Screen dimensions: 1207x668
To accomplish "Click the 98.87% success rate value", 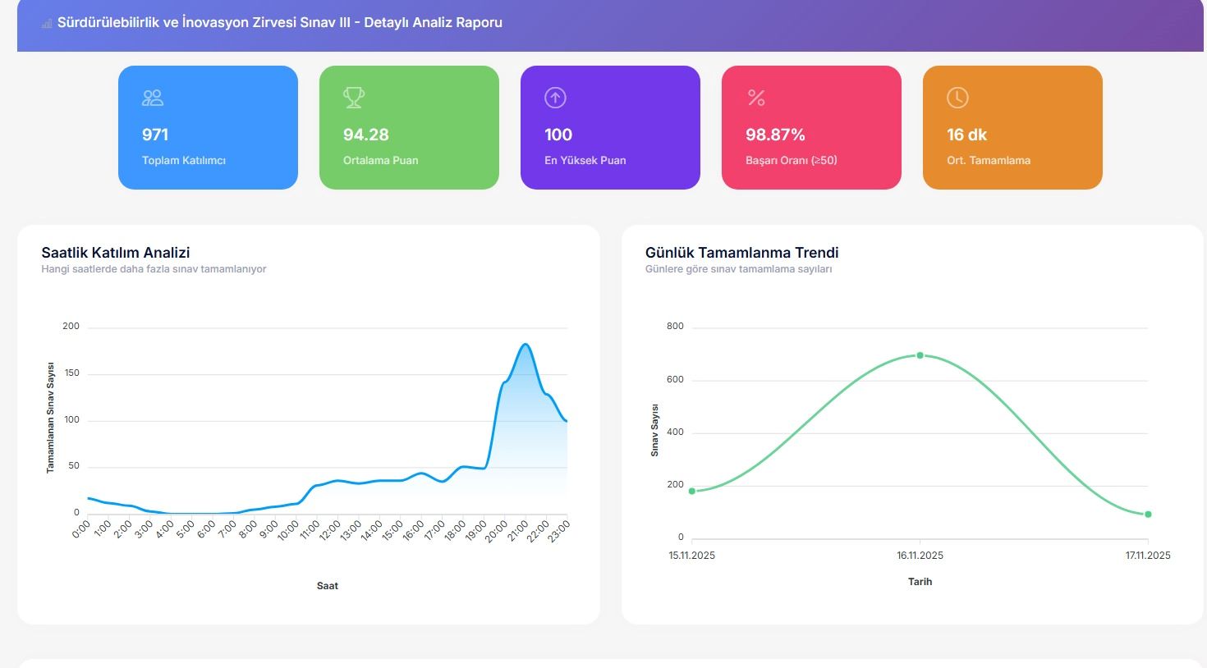I will 775,135.
